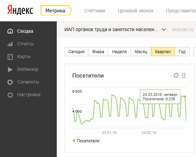This screenshot has height=157, width=196.
Task: Open Карты in the sidebar
Action: click(24, 56)
